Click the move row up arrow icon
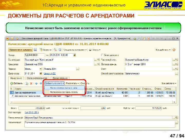Screen dimensions: 185x139 tap(36, 84)
